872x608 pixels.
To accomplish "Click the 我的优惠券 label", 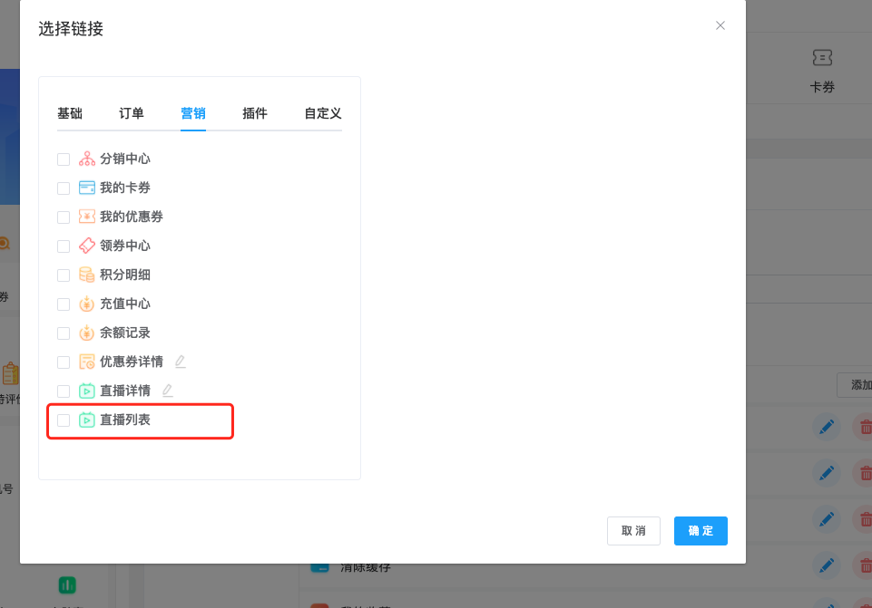I will [132, 217].
